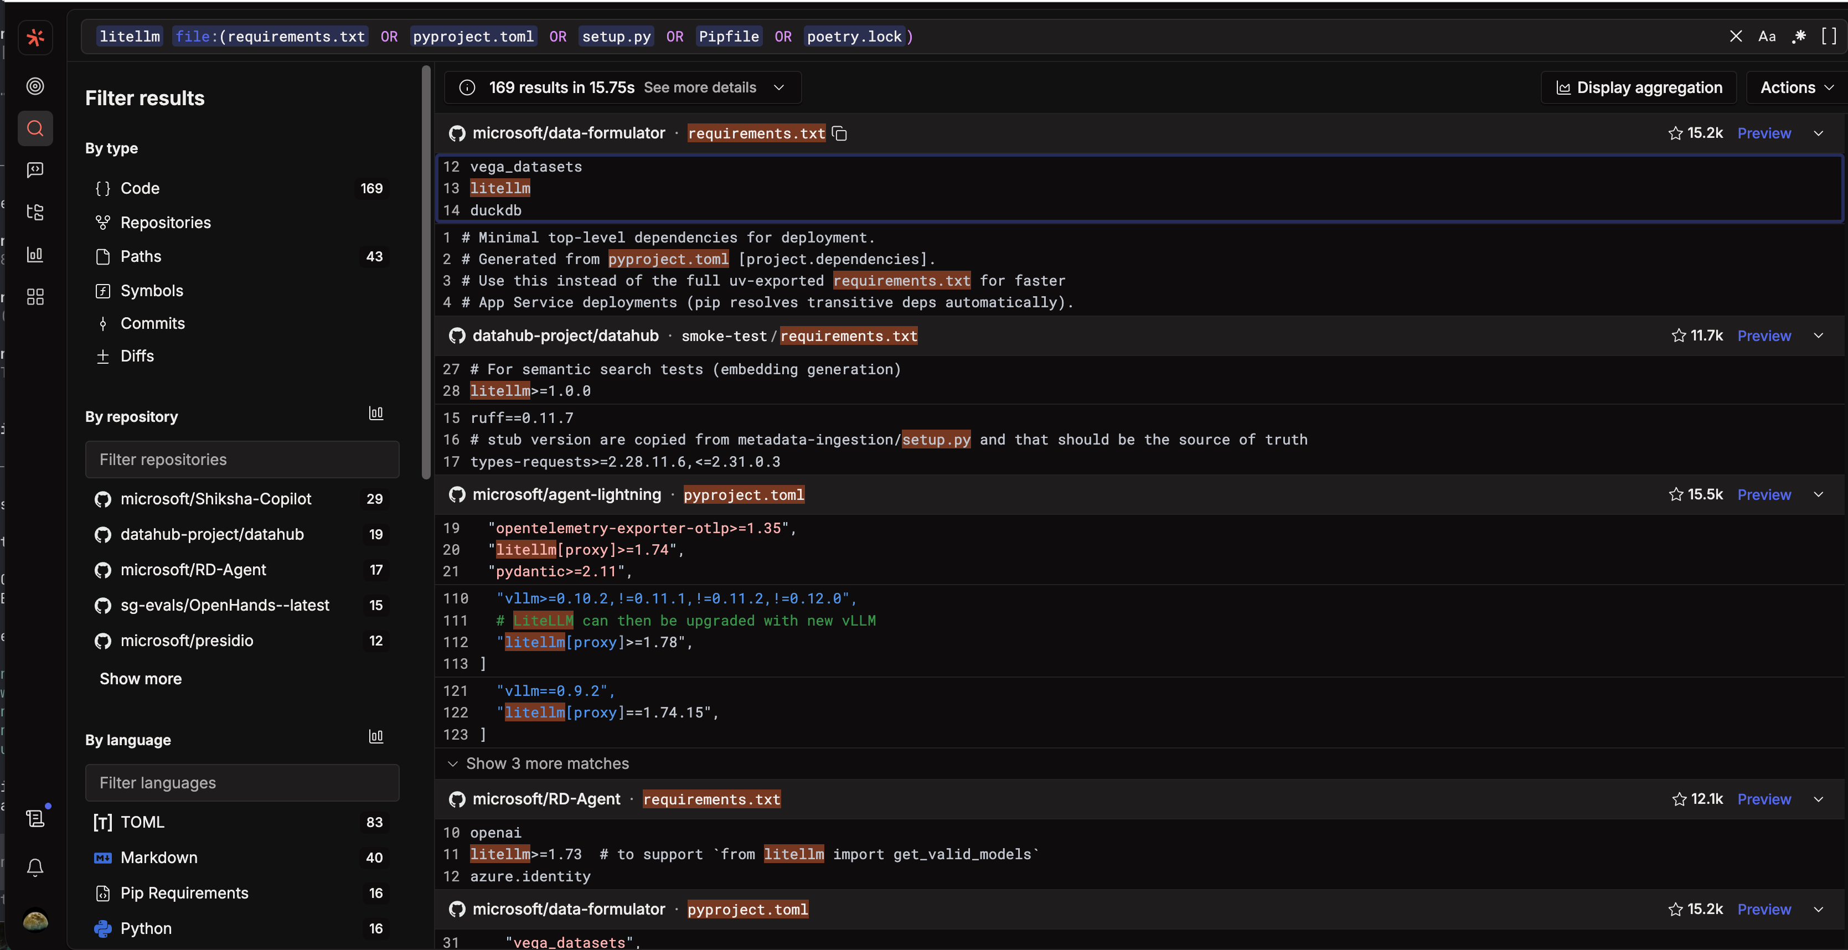The height and width of the screenshot is (950, 1848).
Task: Filter results by Commits type
Action: [152, 324]
